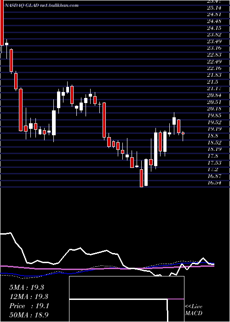
Task: Select the 5MA : 19.3 reading
Action: (x=27, y=287)
